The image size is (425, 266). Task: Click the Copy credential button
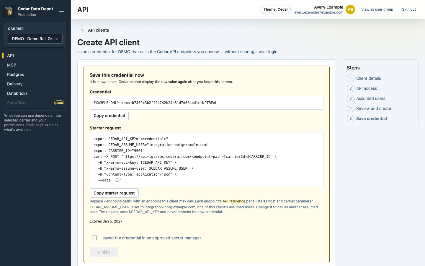click(x=109, y=116)
